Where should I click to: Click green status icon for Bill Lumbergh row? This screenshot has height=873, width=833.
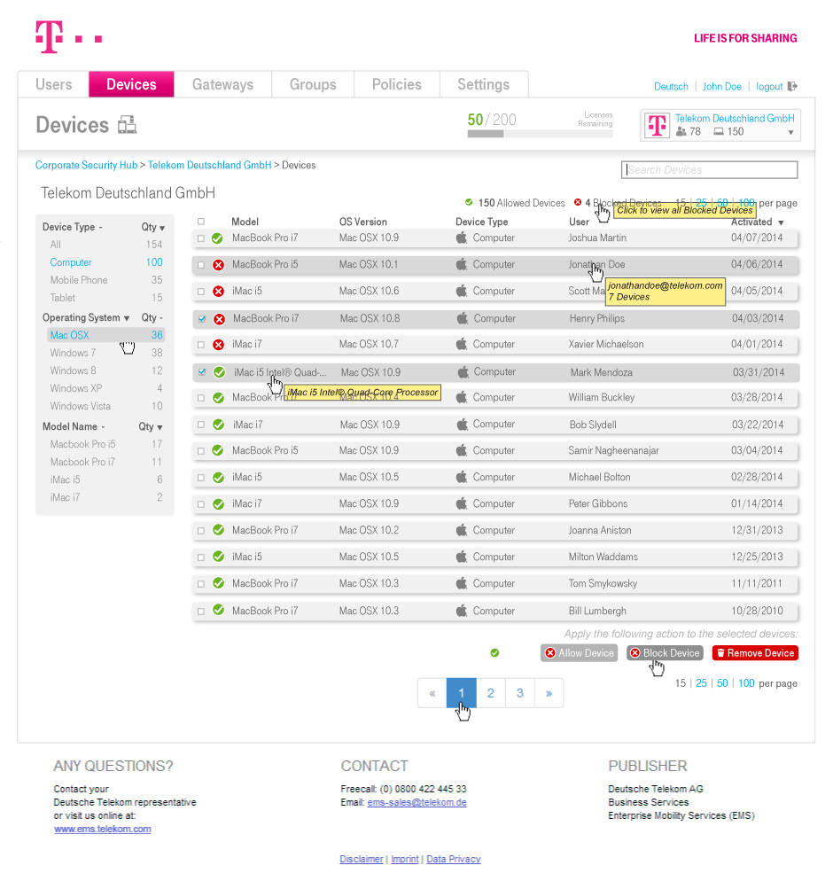218,610
